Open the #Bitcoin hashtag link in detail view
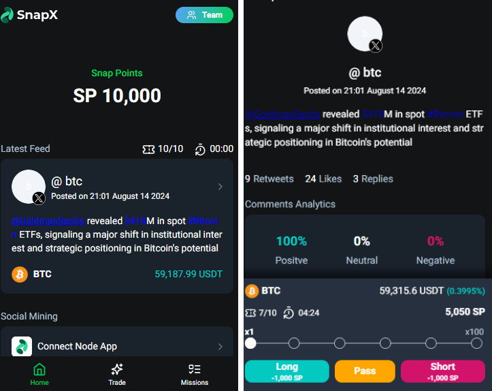 click(x=448, y=114)
